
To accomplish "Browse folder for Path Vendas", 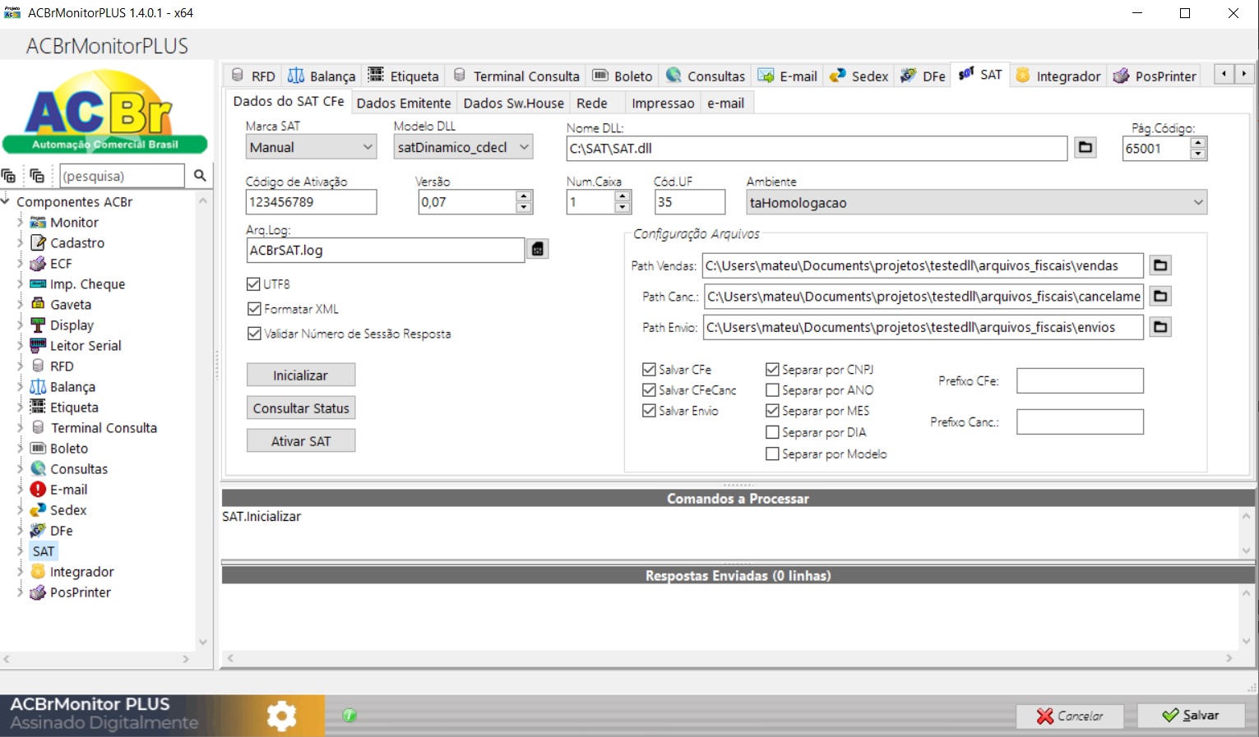I will coord(1160,265).
